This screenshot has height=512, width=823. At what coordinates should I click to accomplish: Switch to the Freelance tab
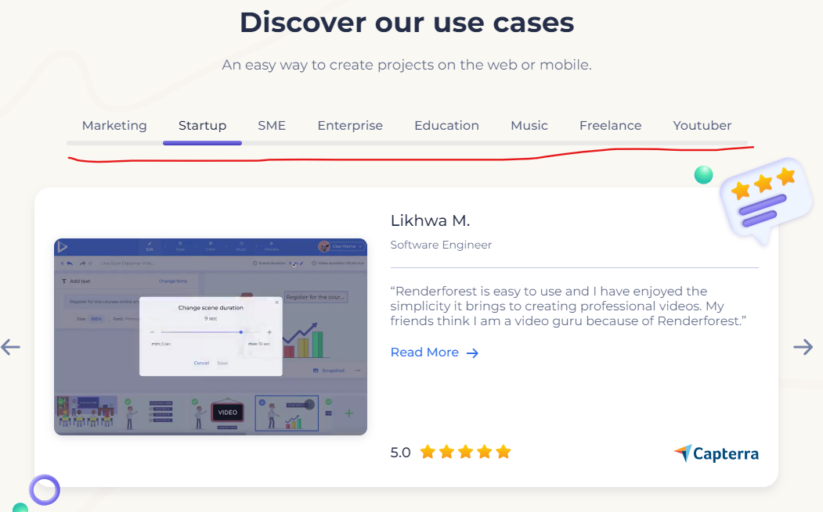coord(611,126)
